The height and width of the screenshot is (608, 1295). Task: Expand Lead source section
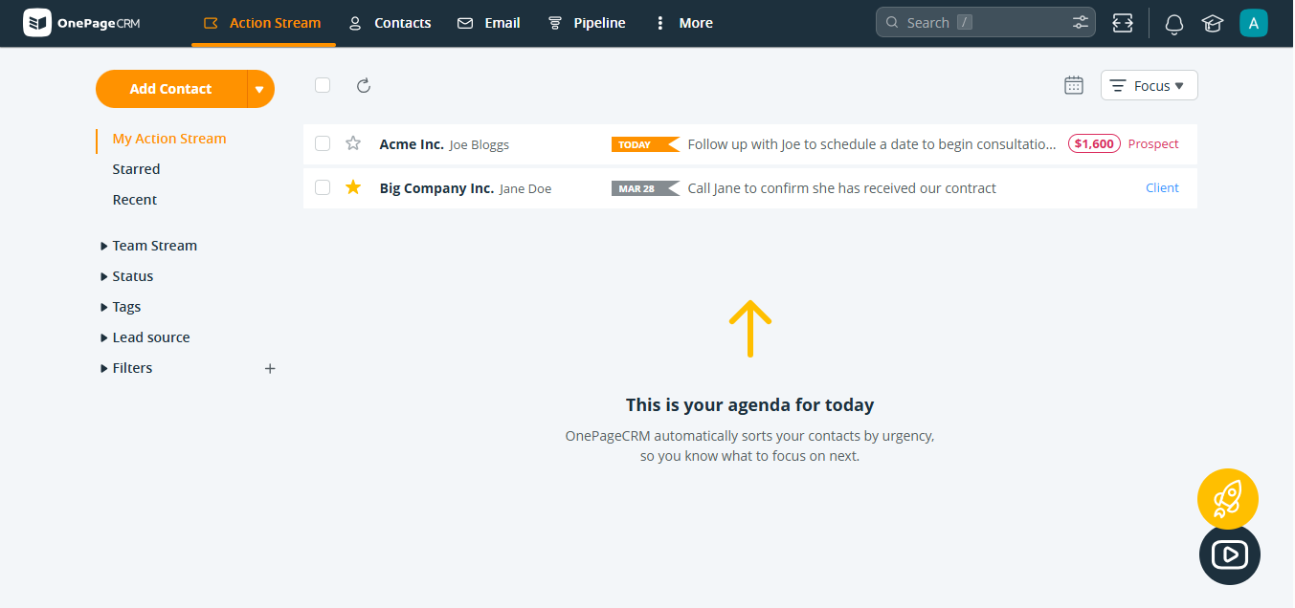click(145, 337)
